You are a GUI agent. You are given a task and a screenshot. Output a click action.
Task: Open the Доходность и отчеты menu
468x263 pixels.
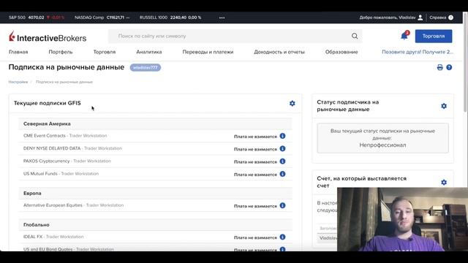(x=279, y=52)
